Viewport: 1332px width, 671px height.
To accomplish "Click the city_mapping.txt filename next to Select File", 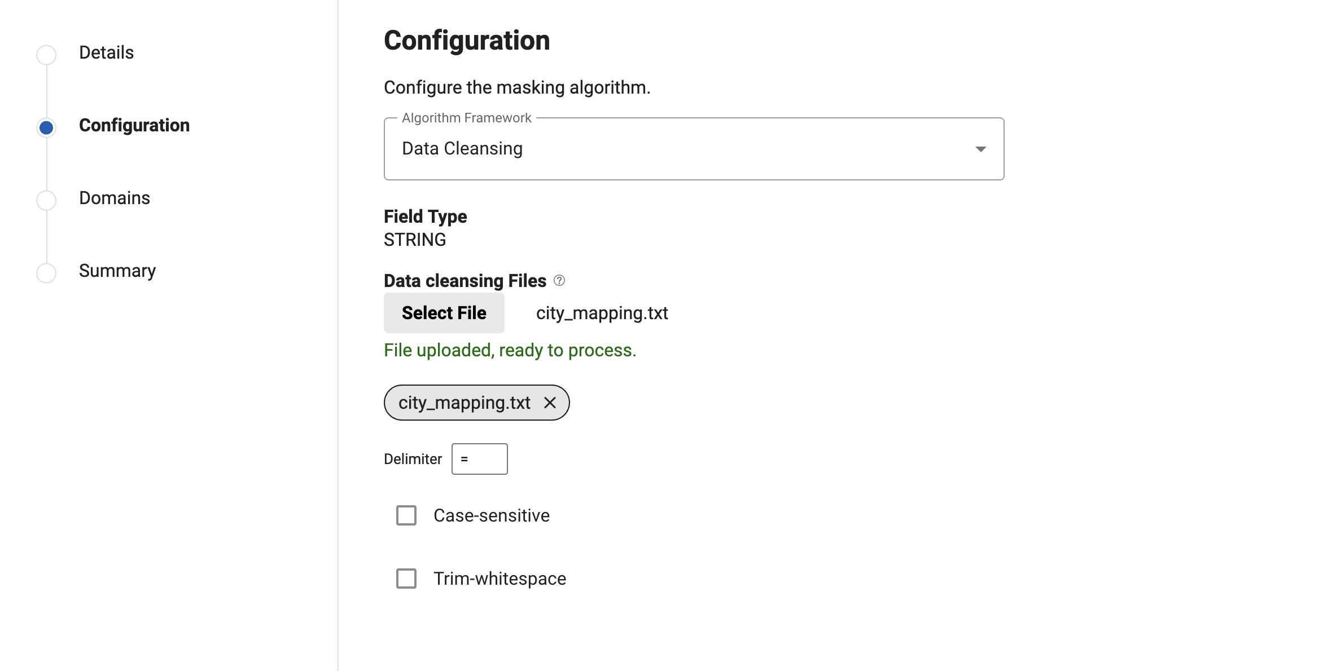I will click(x=602, y=313).
